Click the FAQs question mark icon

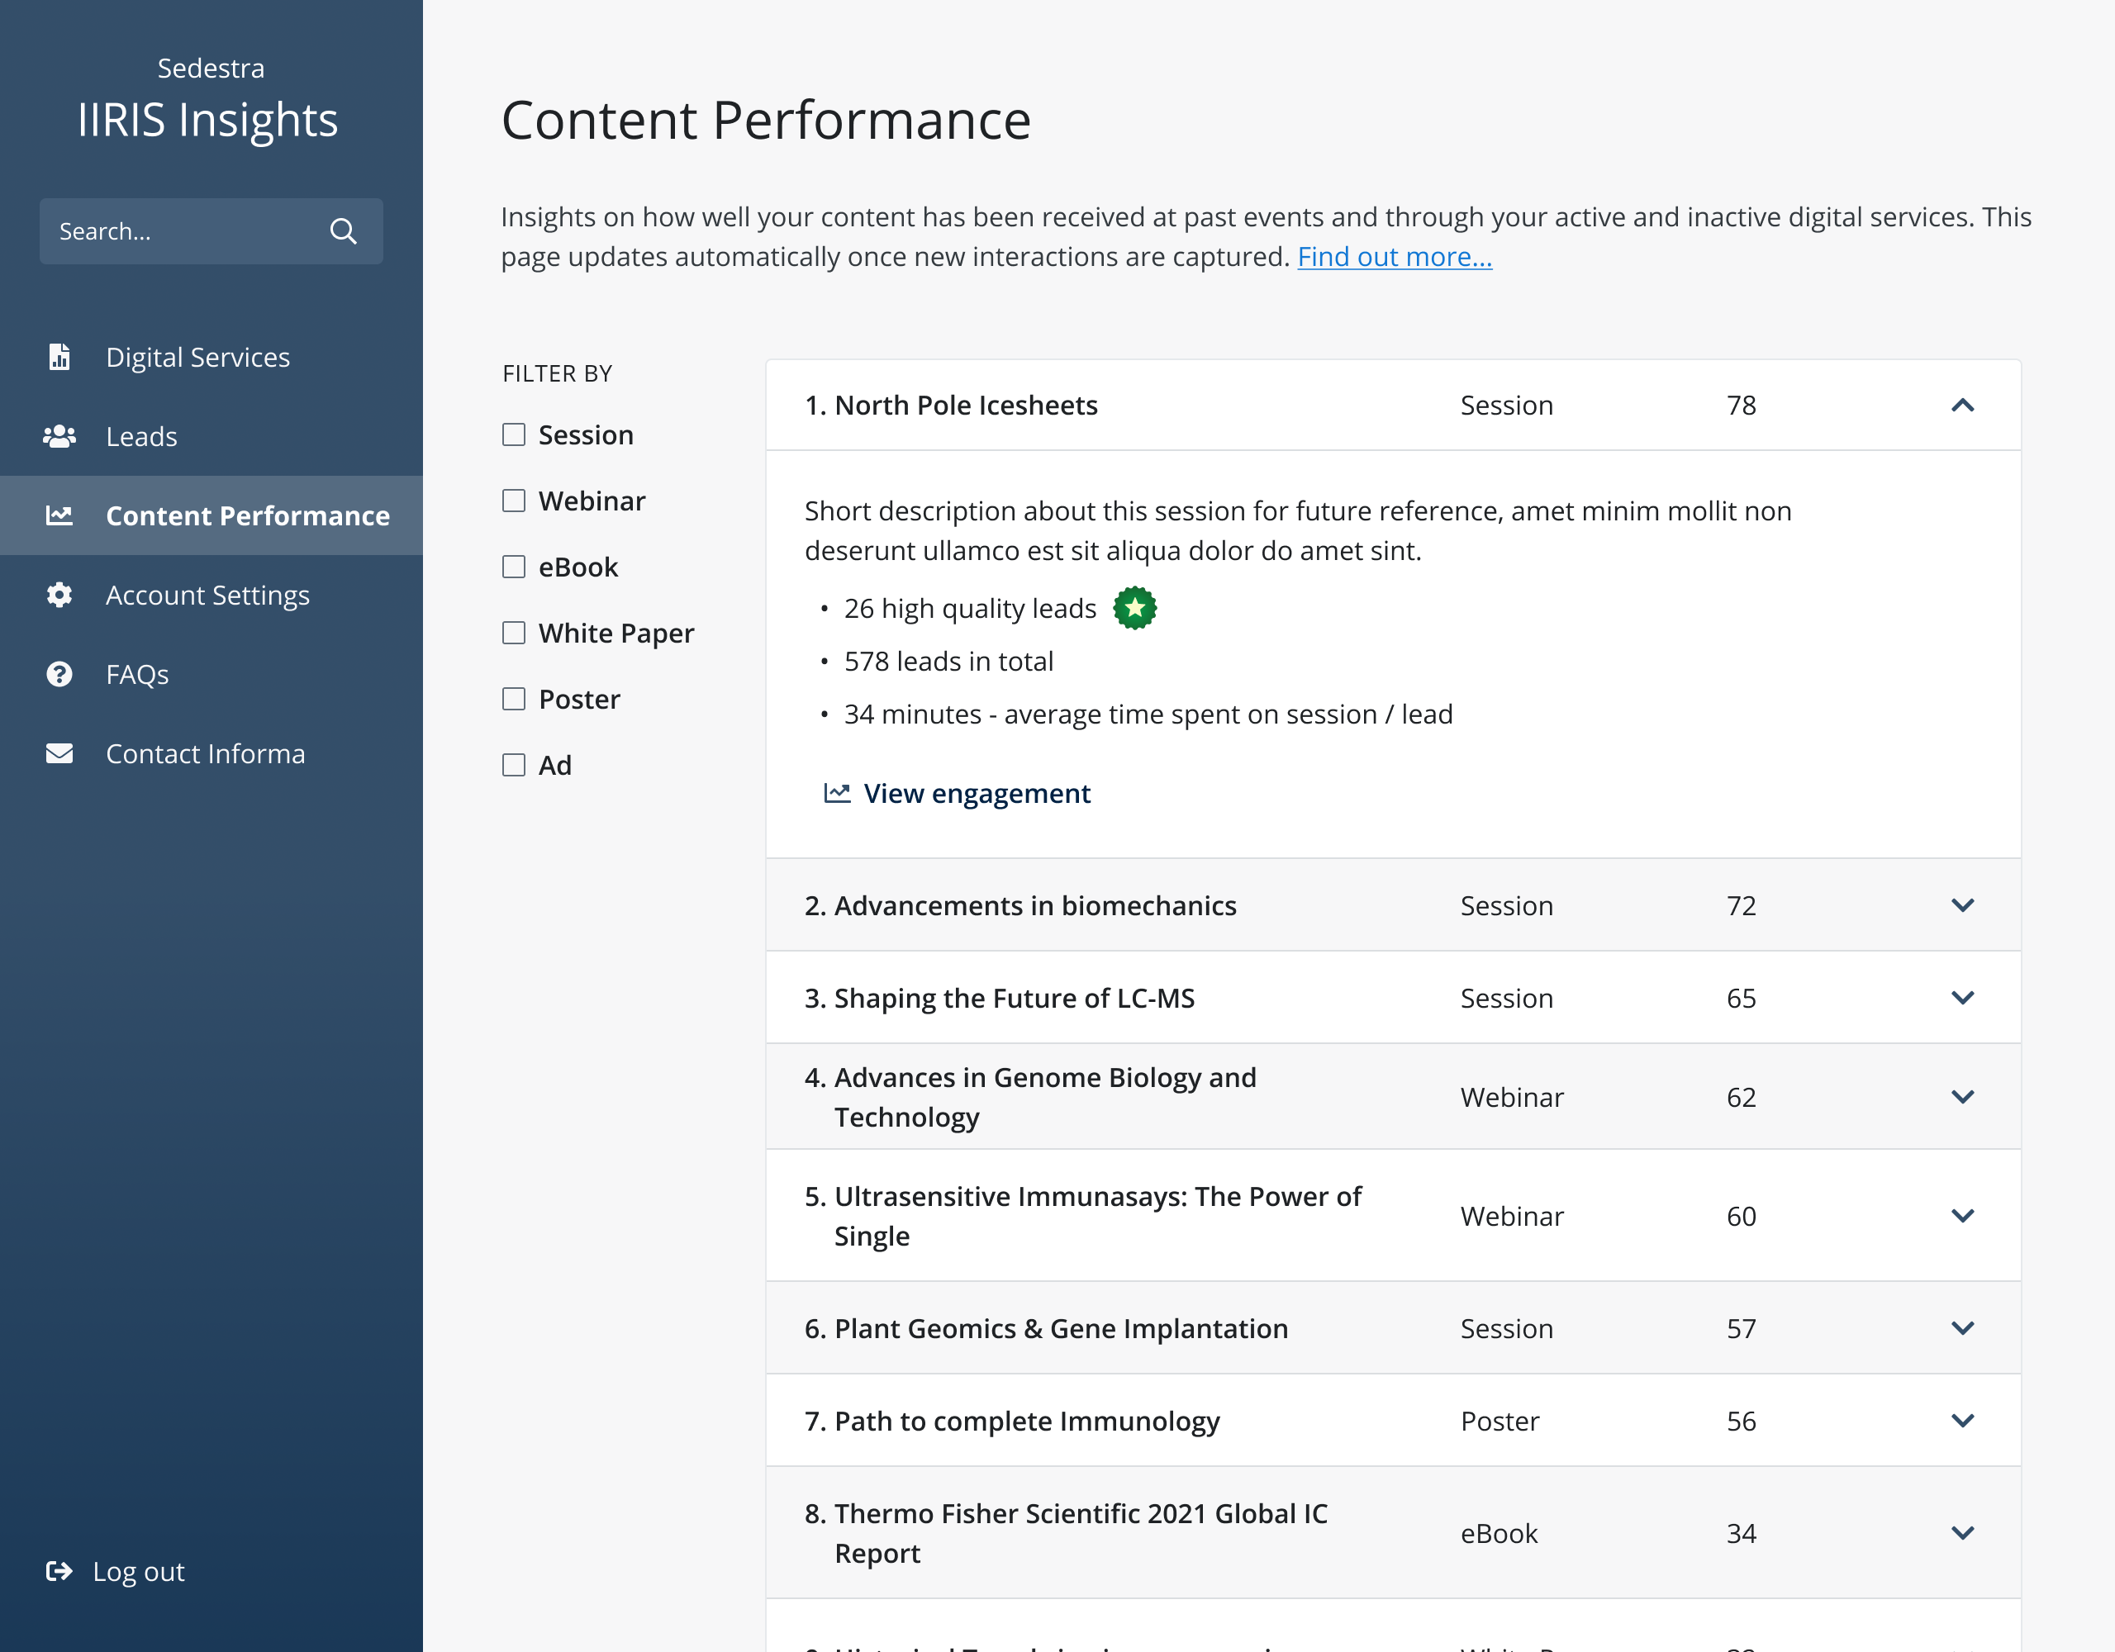point(59,674)
